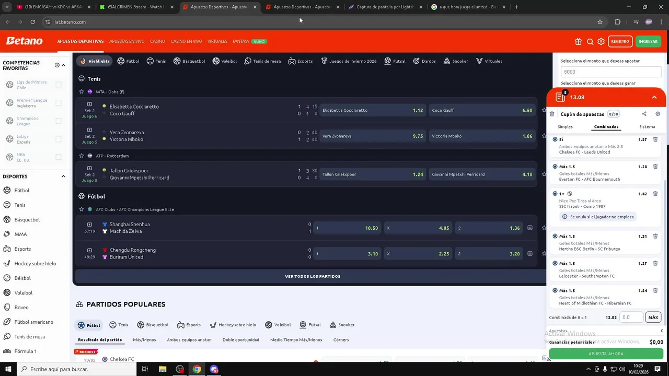Open live stream icon for Shanghai Shenhua match
This screenshot has height=376, width=669.
(x=89, y=225)
